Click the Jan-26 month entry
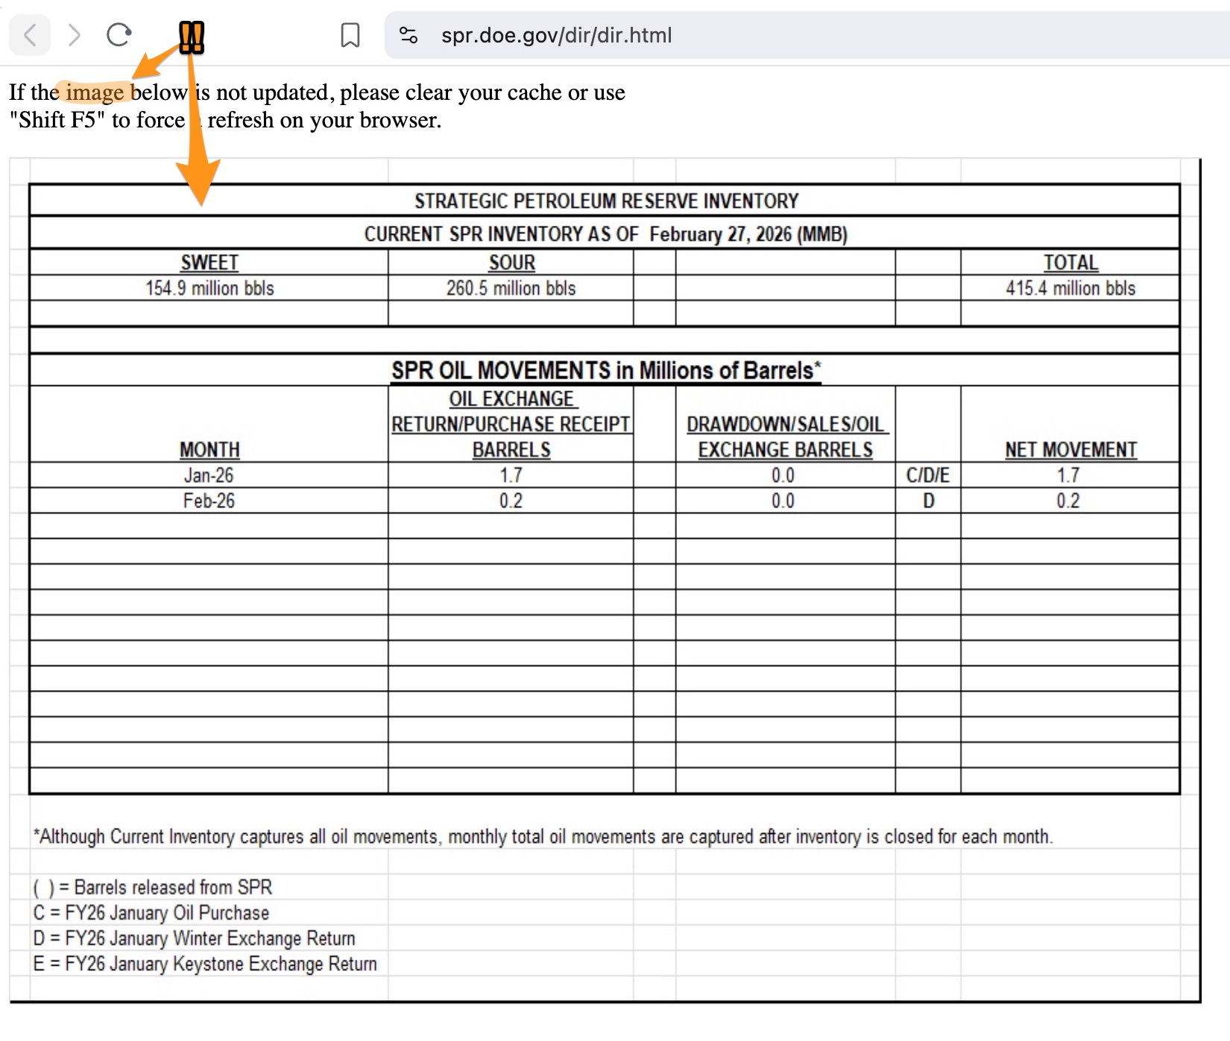Screen dimensions: 1230x1041 209,475
